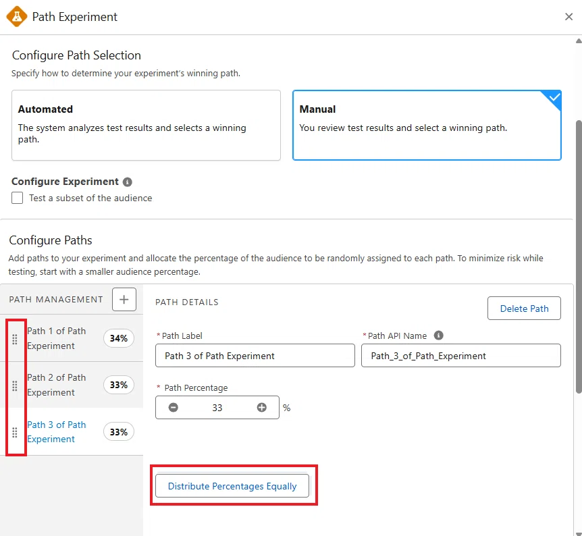Add a new path with plus button
The image size is (582, 536).
124,299
